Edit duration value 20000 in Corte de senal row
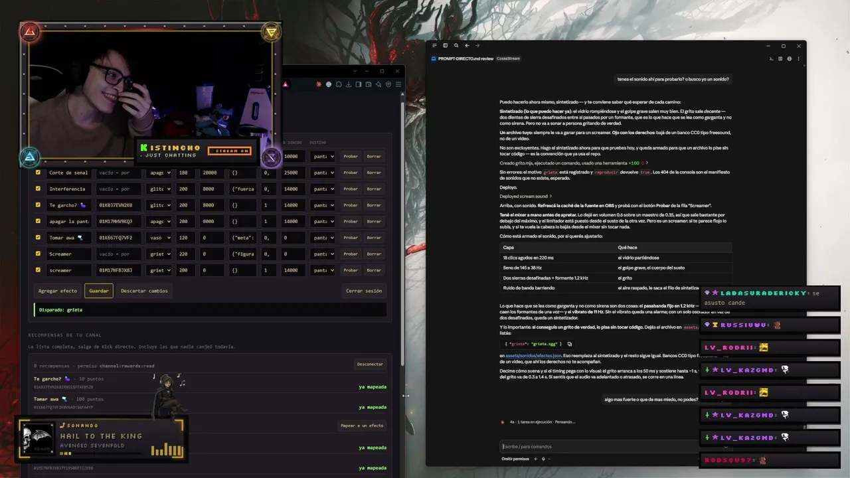Screen dimensions: 850x478 coord(212,173)
